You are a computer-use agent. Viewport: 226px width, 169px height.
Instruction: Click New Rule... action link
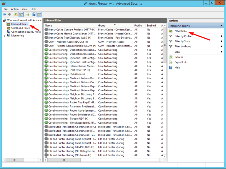coord(181,31)
